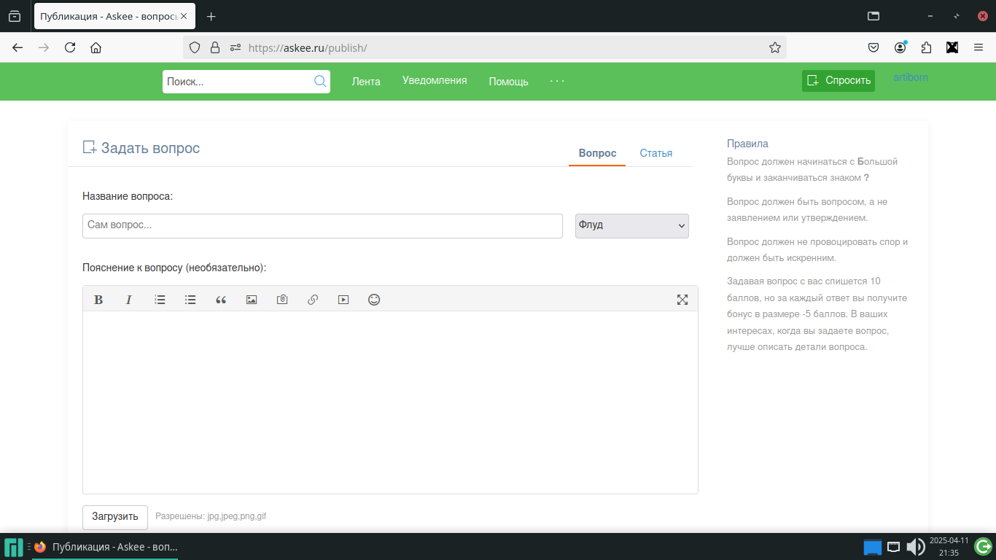Click the Загрузить upload button
This screenshot has width=996, height=560.
(115, 516)
